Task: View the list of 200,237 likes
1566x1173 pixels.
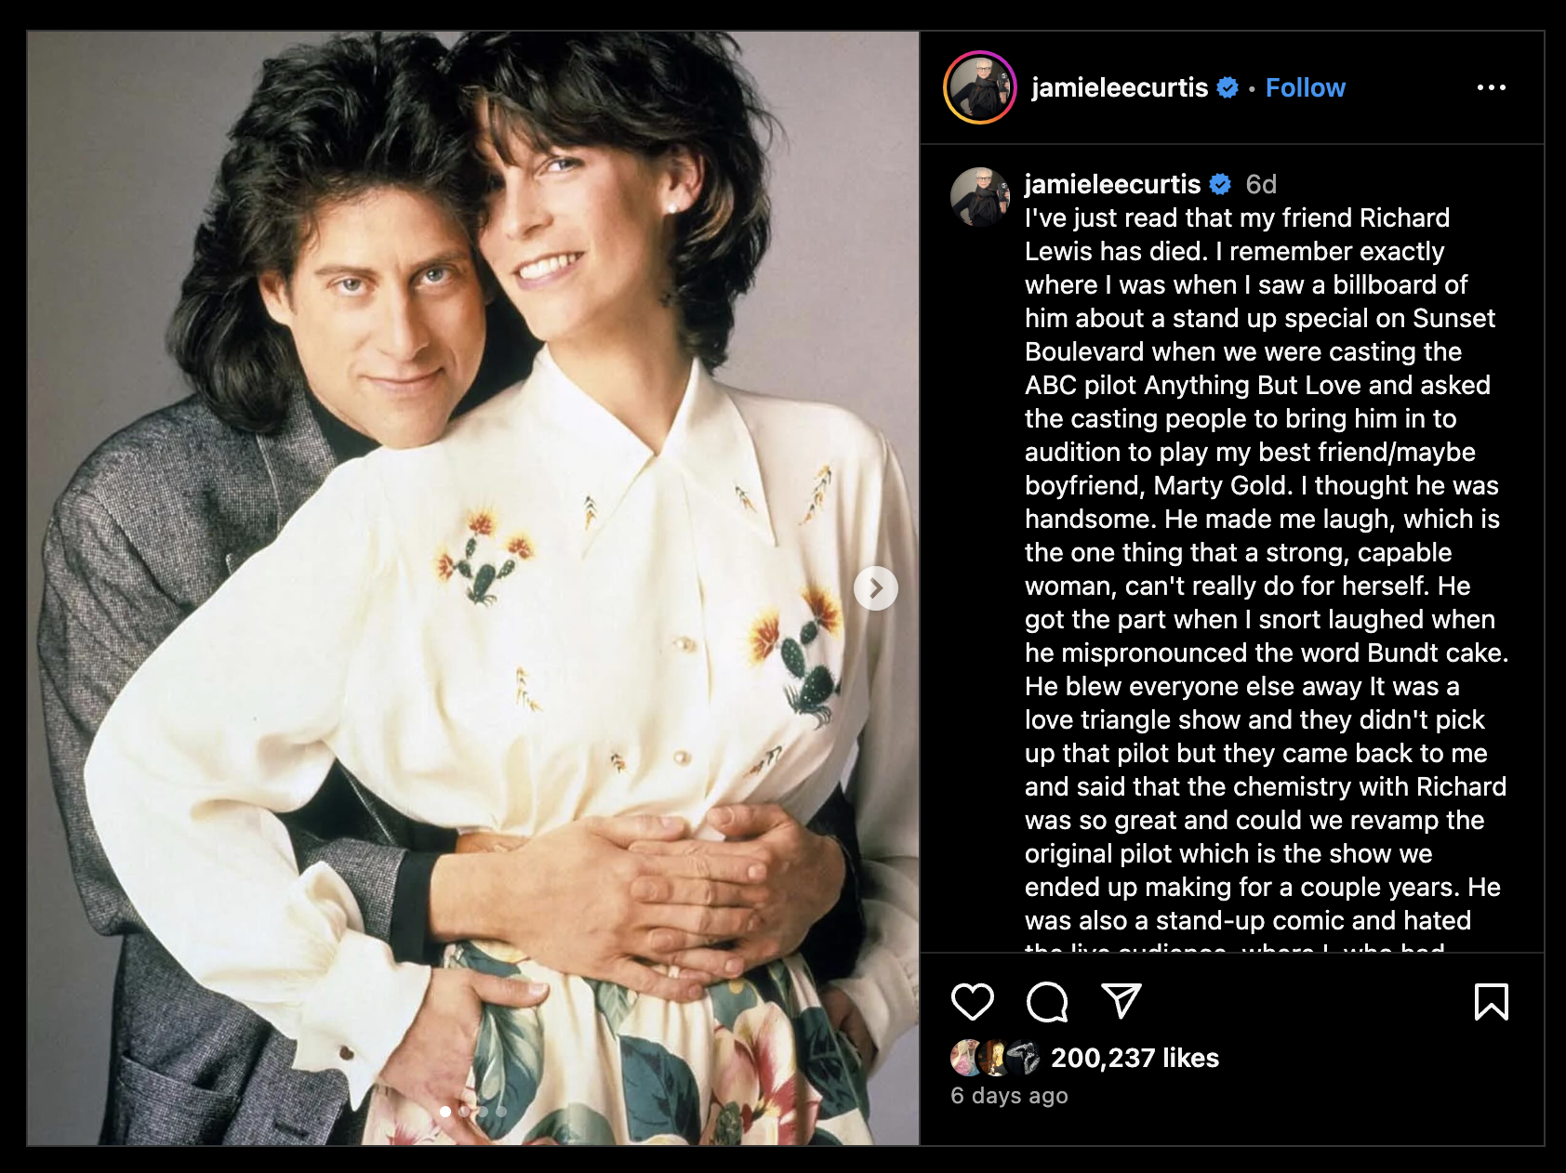Action: pos(1135,1058)
